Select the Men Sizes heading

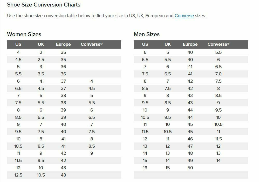click(x=147, y=34)
